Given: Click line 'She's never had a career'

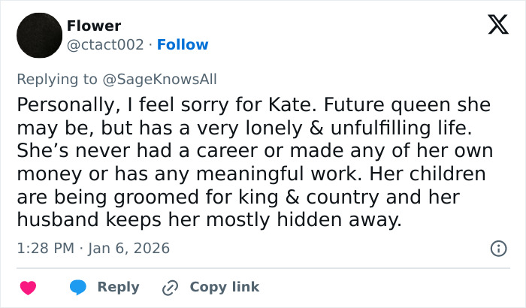Looking at the screenshot, I should point(254,150).
